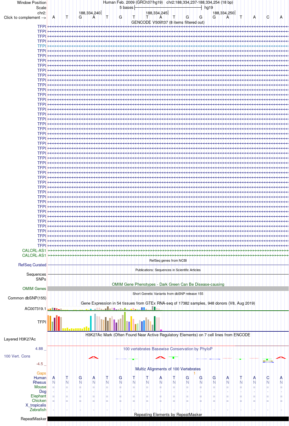
Task: Select the 'Mouse' species row label
Action: coord(40,387)
